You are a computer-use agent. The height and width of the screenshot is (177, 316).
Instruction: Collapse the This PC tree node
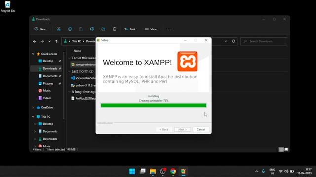[x=33, y=117]
